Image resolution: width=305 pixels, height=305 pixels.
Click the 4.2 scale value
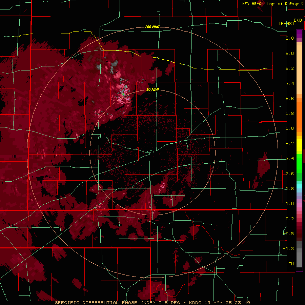pos(290,144)
